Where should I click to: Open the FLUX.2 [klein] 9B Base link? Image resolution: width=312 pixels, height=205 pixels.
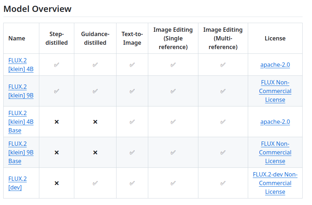click(21, 152)
